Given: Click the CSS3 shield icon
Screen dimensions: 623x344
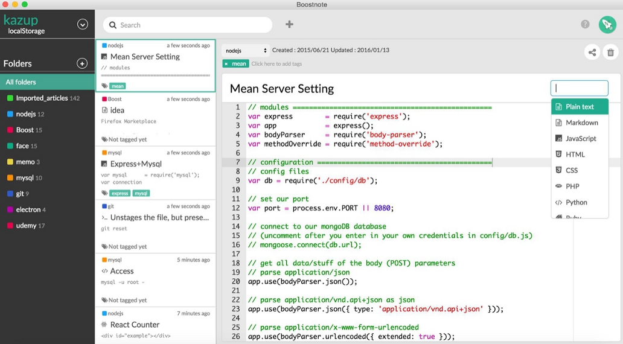Looking at the screenshot, I should [558, 170].
